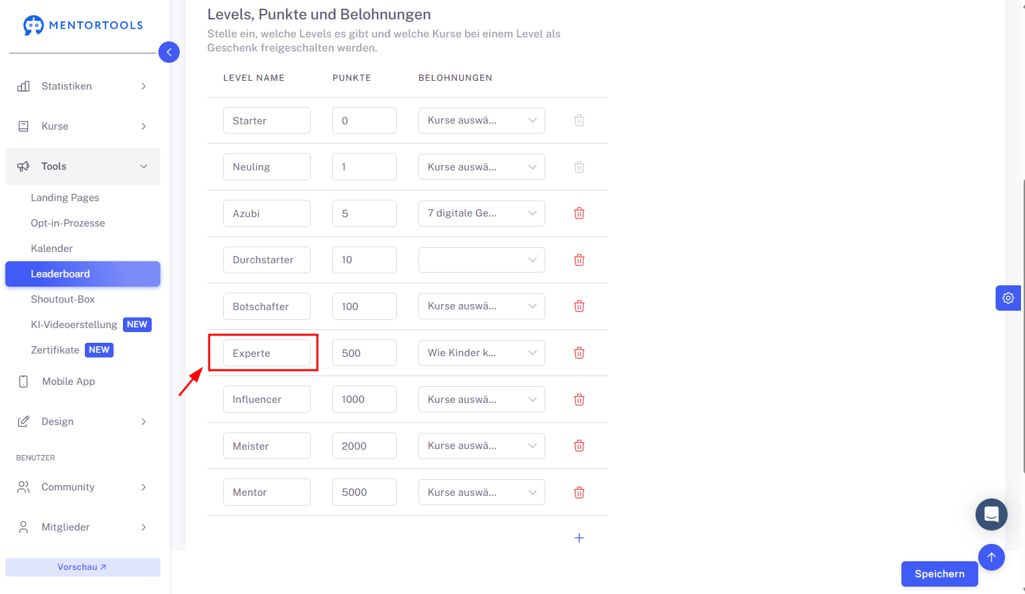
Task: Expand rewards dropdown showing Wie Kinder
Action: pos(482,353)
